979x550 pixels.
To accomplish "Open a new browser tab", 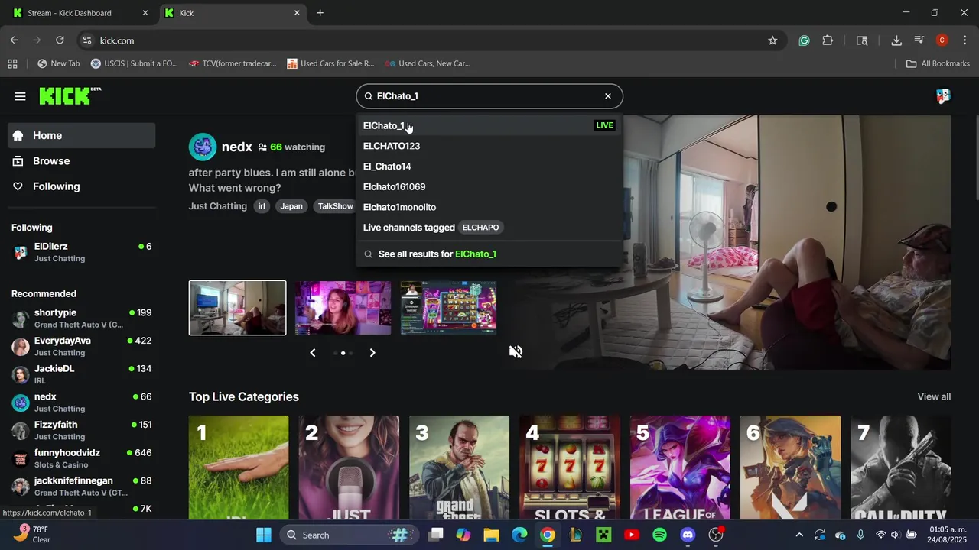I will click(x=320, y=13).
